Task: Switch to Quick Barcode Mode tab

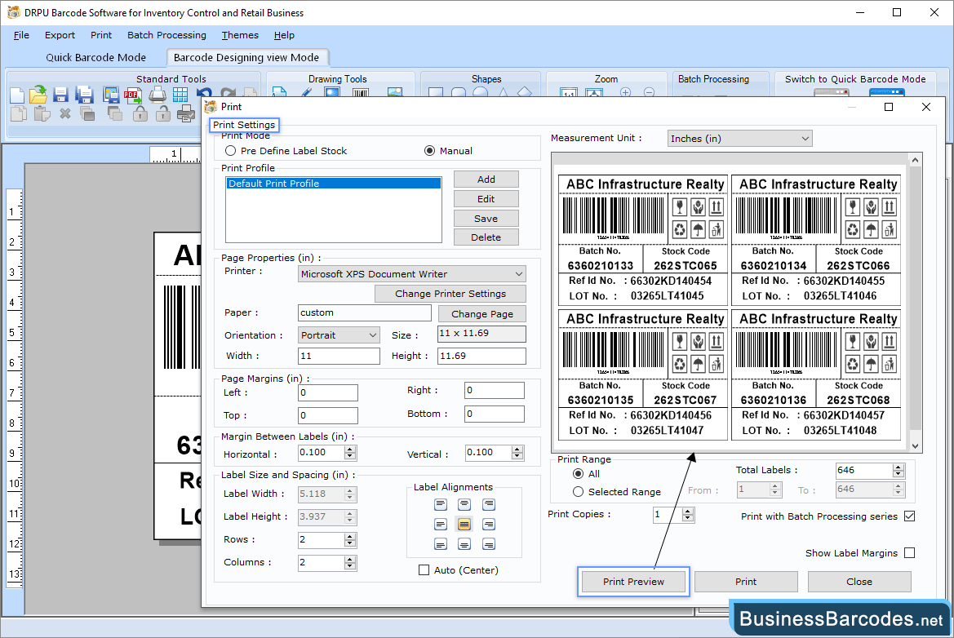Action: click(x=96, y=57)
